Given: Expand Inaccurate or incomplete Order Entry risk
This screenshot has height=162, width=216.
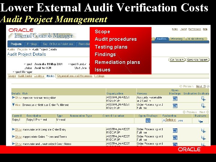Looking at the screenshot, I should point(13,129).
